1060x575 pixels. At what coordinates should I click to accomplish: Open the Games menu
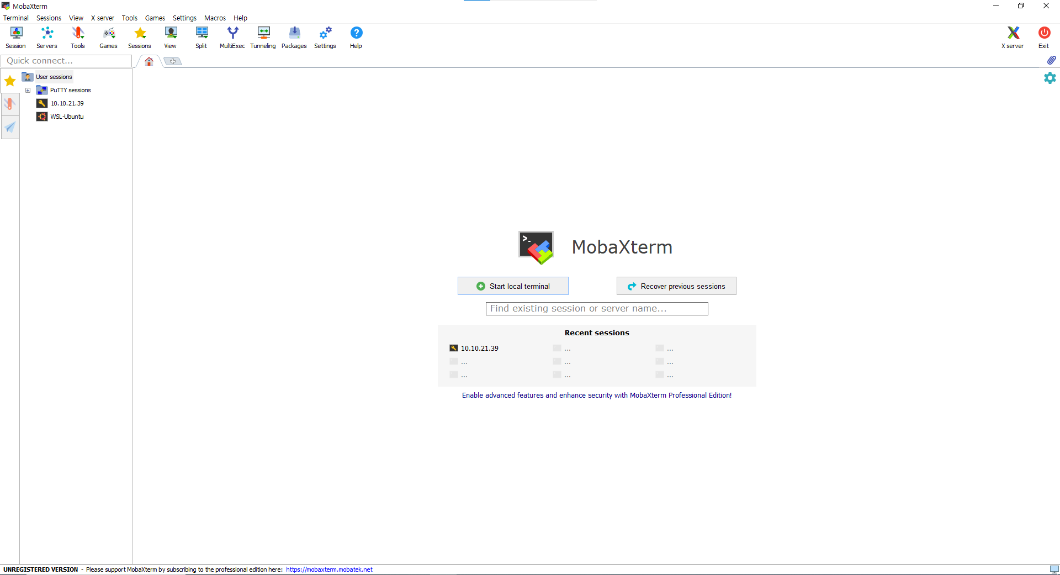click(x=155, y=18)
